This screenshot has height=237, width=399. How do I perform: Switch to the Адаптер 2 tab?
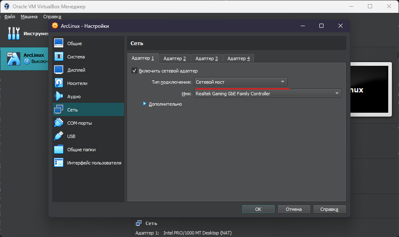point(175,58)
